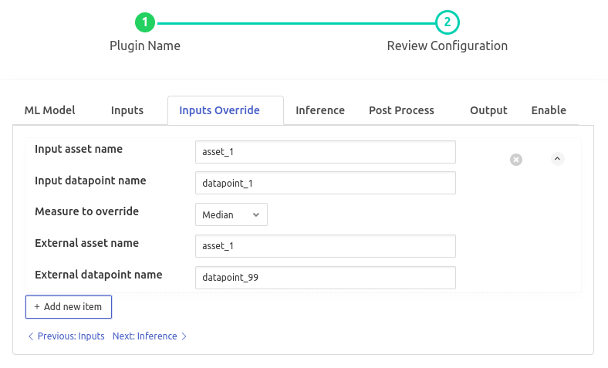This screenshot has width=608, height=368.
Task: Focus the Input asset name field
Action: point(326,152)
